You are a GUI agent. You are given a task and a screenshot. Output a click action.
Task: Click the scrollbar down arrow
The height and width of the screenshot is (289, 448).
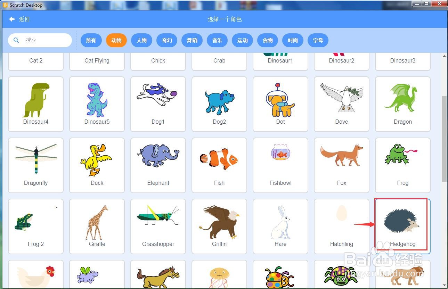click(445, 286)
